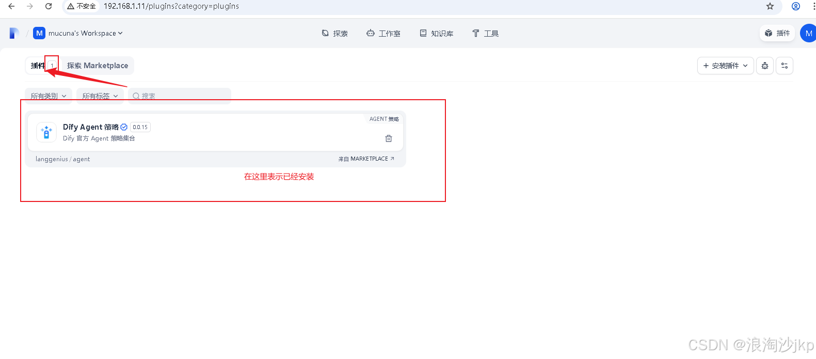Reload the page with the refresh icon
This screenshot has width=816, height=359.
(49, 6)
